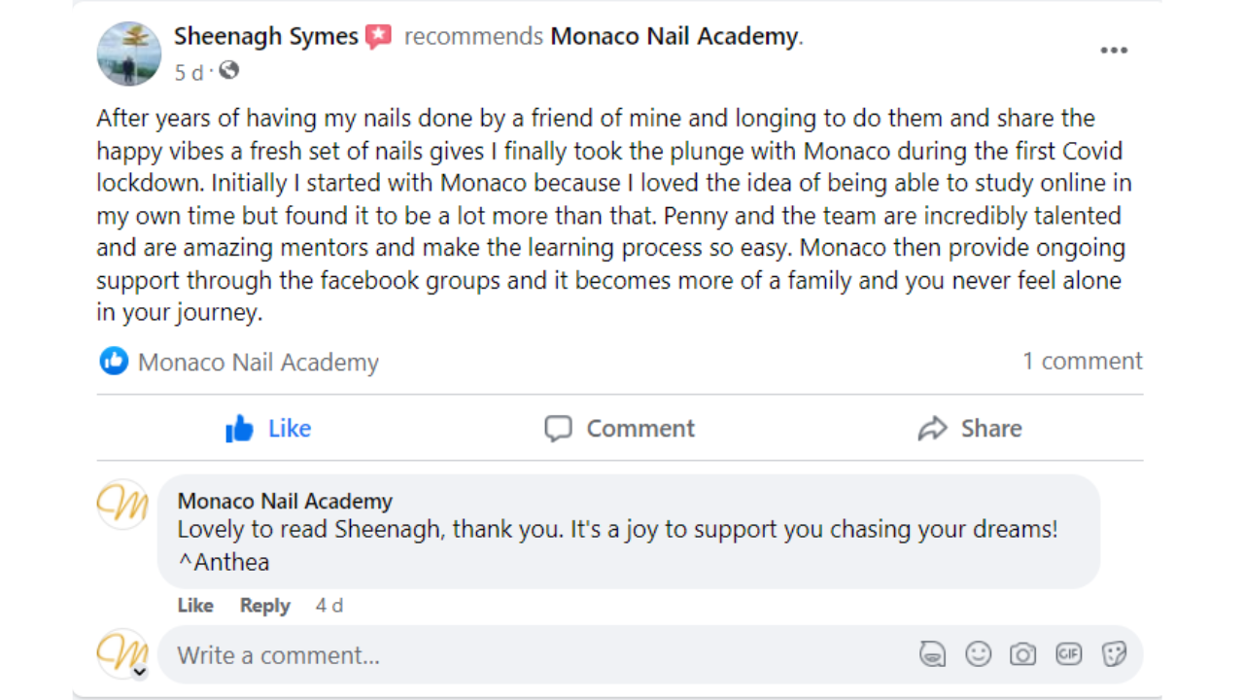
Task: Open the GIF picker in comment box
Action: [x=1068, y=654]
